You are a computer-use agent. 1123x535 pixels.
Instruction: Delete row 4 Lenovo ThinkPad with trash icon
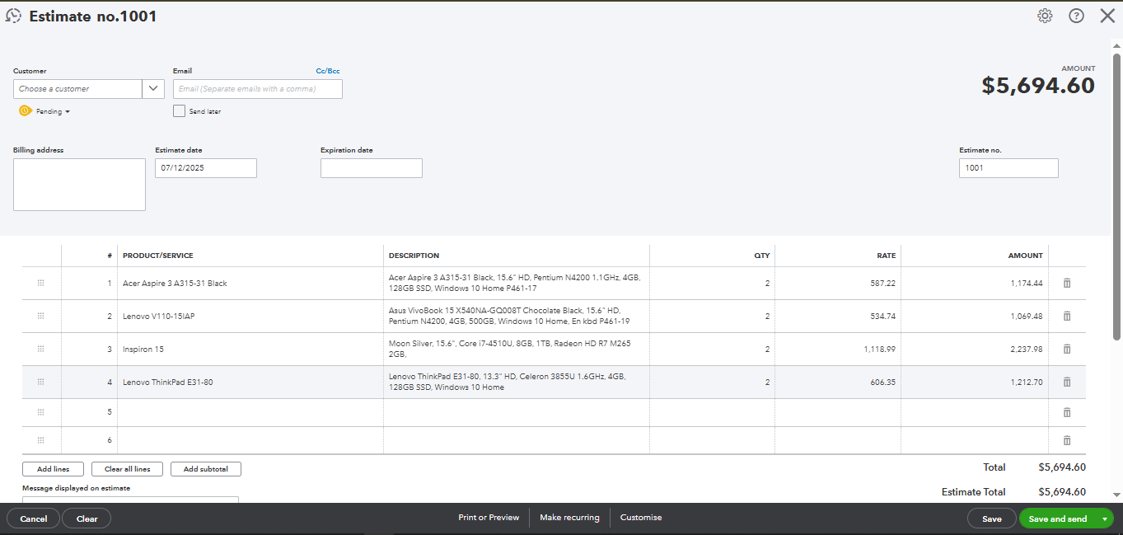1067,382
